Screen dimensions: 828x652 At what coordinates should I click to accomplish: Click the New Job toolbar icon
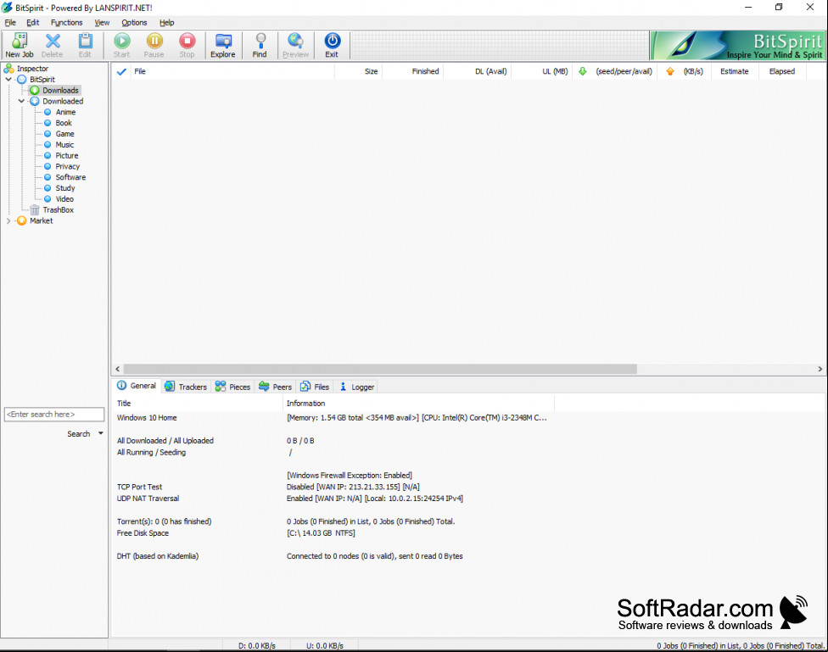point(20,42)
